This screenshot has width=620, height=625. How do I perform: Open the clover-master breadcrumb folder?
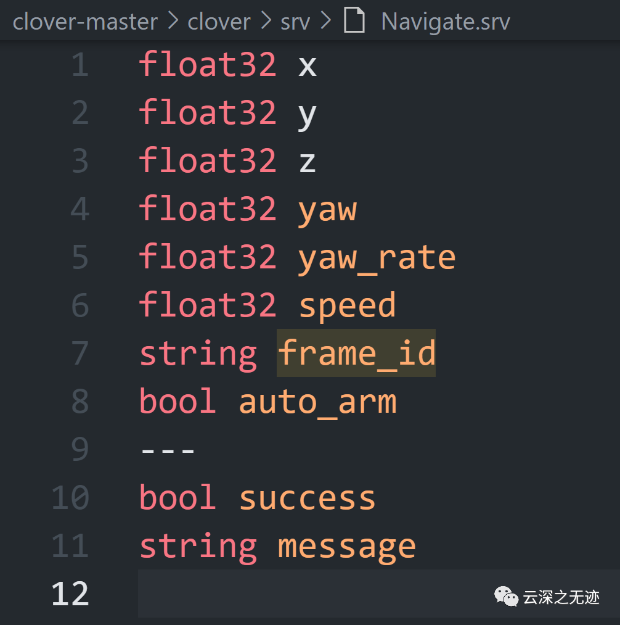point(85,22)
